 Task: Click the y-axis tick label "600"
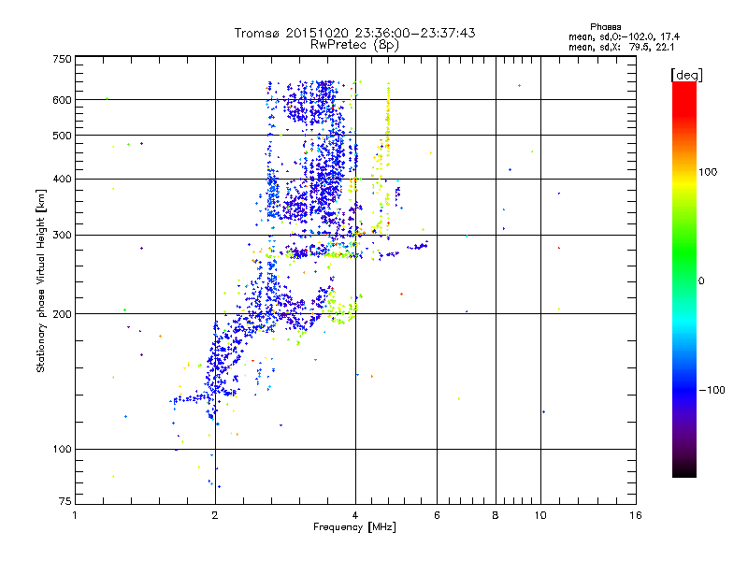click(x=62, y=100)
